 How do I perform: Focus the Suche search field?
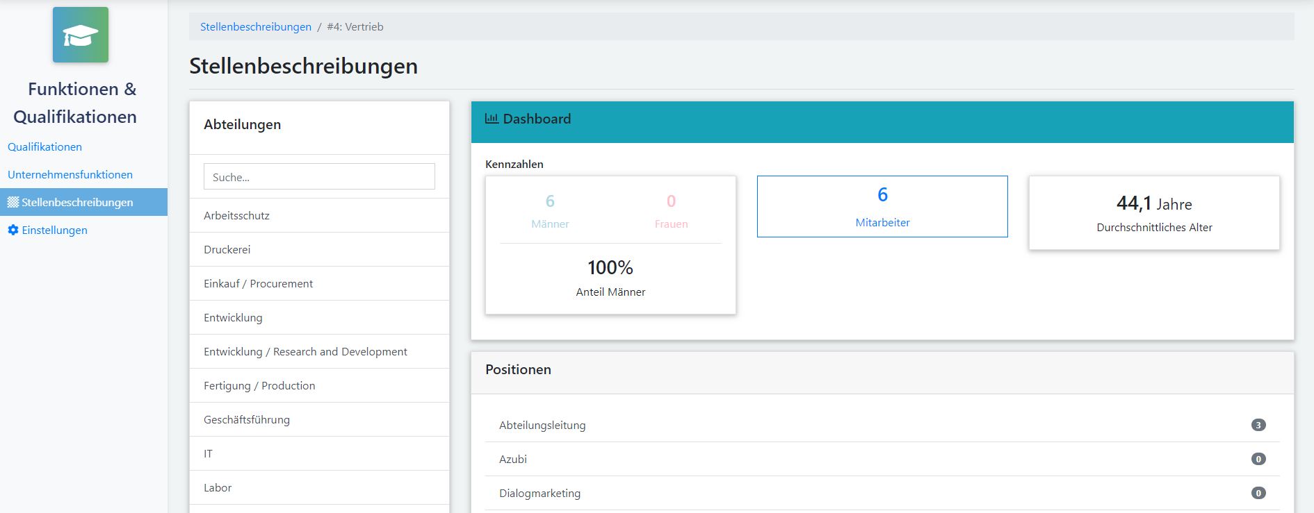point(319,176)
